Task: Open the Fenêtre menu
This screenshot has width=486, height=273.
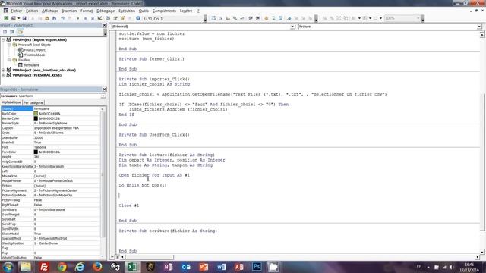Action: click(186, 11)
